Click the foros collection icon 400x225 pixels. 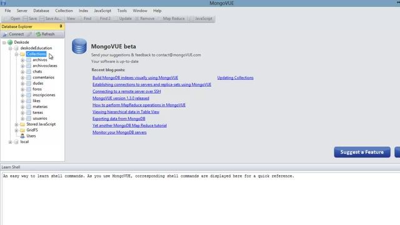pos(29,89)
